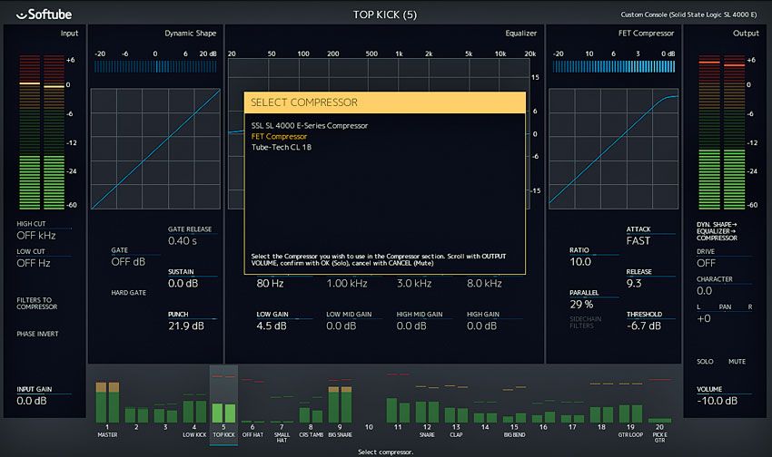
Task: Toggle FILTERS TO COMPRESSOR
Action: click(x=37, y=303)
